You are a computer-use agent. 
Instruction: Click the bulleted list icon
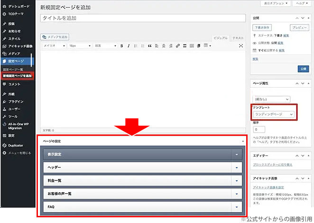[x=135, y=46]
